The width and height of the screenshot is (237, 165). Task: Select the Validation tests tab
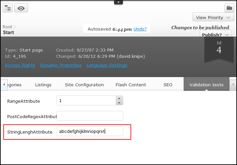tap(206, 84)
